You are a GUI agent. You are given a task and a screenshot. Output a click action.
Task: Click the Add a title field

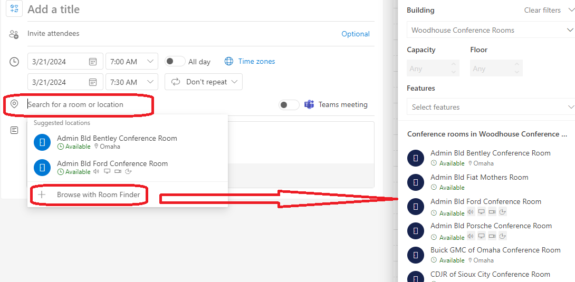[201, 9]
